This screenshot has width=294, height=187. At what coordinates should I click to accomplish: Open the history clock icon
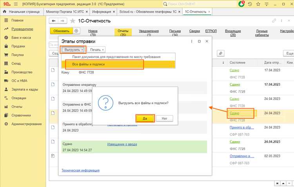point(250,4)
